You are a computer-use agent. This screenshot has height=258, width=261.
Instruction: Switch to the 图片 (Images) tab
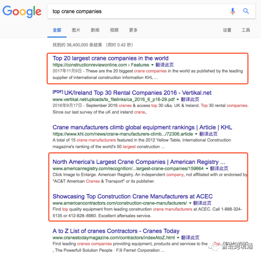[x=76, y=30]
